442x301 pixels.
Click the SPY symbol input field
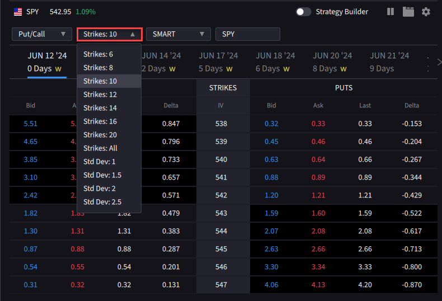(x=247, y=34)
